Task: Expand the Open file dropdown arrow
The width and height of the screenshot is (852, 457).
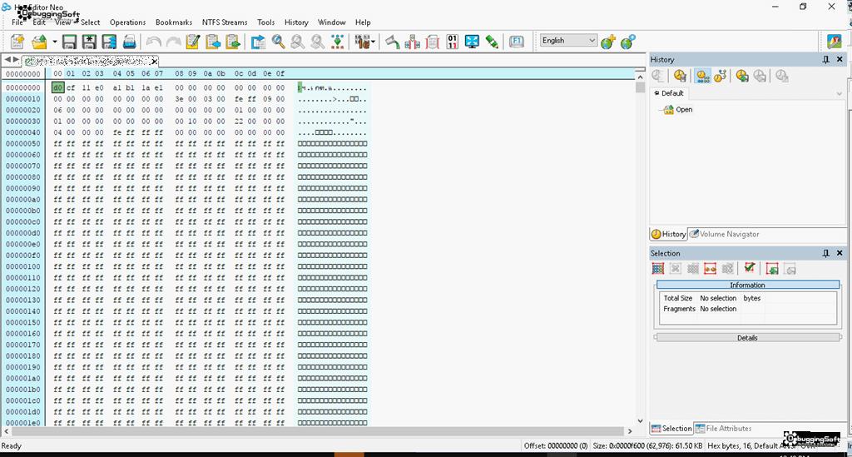Action: pyautogui.click(x=54, y=42)
